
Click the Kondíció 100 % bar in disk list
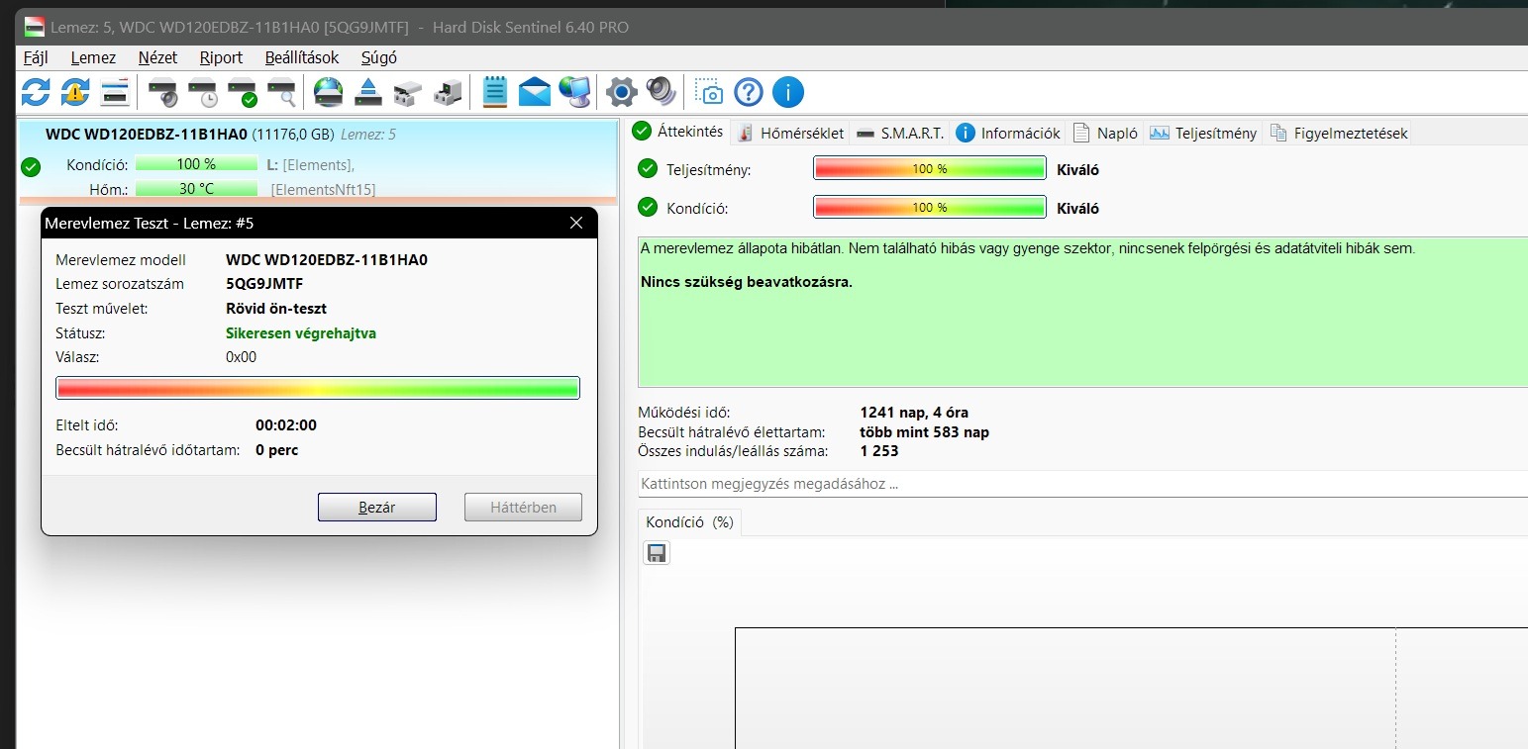point(196,164)
